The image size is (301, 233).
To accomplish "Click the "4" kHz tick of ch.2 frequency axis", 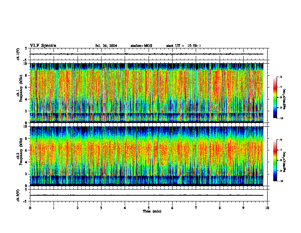I will 27,162.
